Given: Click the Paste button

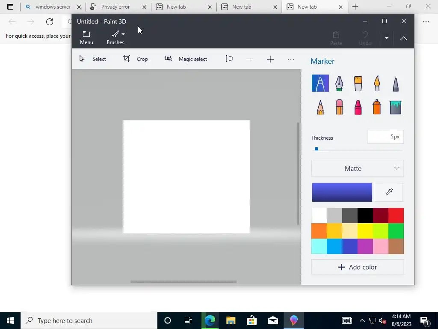Looking at the screenshot, I should pyautogui.click(x=336, y=38).
